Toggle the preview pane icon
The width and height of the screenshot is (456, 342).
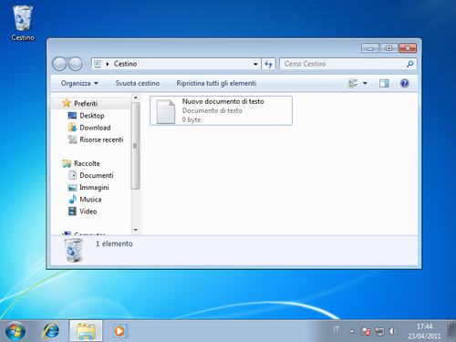[384, 83]
